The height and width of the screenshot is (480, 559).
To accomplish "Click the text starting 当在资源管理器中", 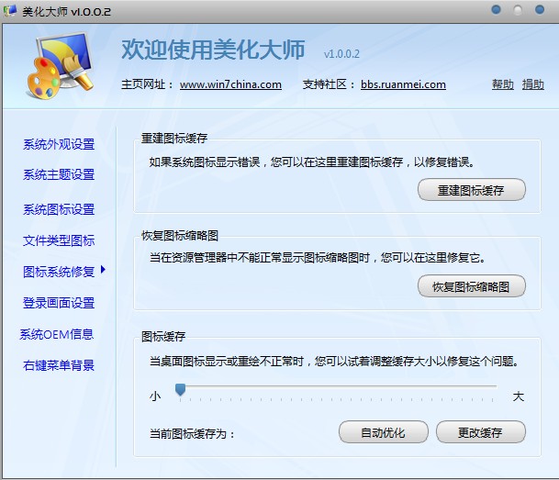I will 318,257.
